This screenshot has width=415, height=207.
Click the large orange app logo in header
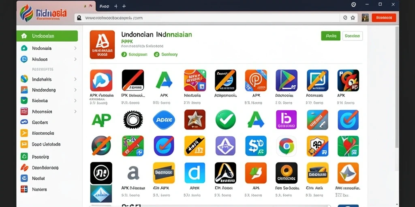pyautogui.click(x=102, y=44)
